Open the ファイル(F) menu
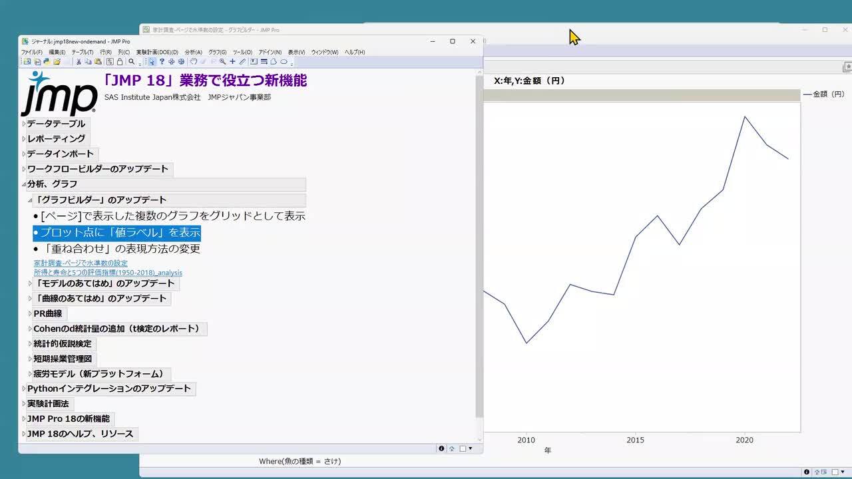 [31, 52]
